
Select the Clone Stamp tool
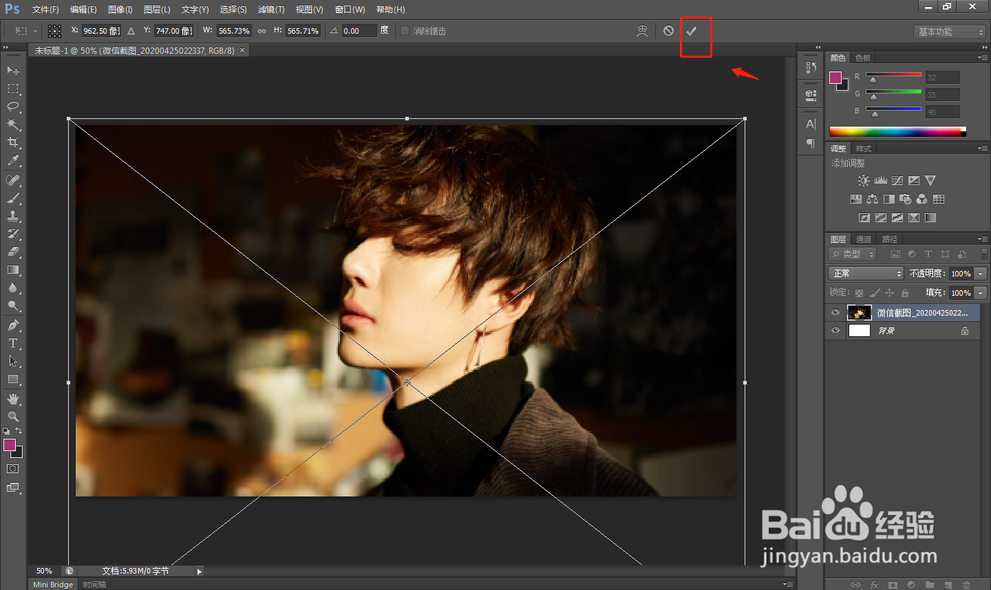coord(13,216)
